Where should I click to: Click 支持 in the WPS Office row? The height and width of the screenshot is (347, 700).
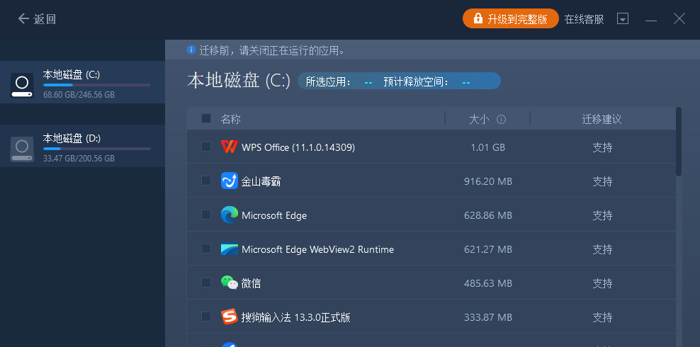[x=602, y=147]
